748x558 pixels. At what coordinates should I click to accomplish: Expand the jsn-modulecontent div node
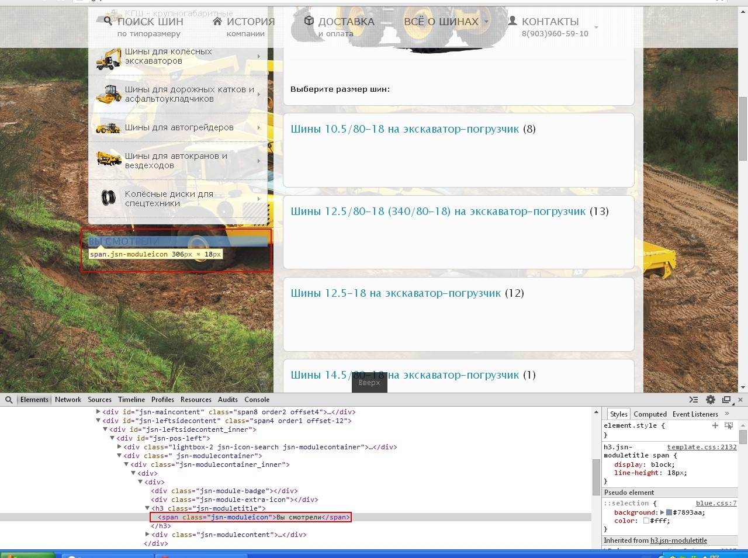(147, 535)
